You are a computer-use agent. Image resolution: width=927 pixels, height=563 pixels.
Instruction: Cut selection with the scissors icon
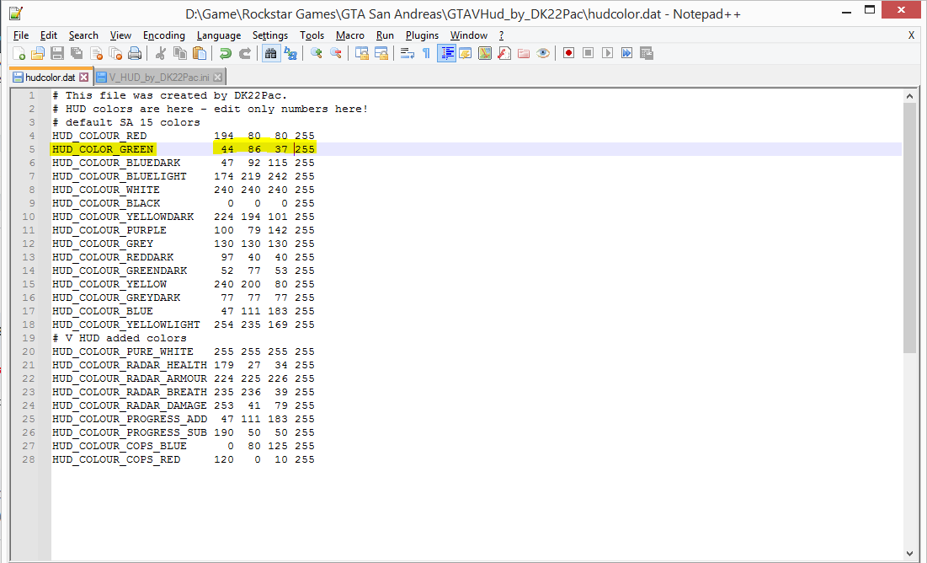(160, 53)
